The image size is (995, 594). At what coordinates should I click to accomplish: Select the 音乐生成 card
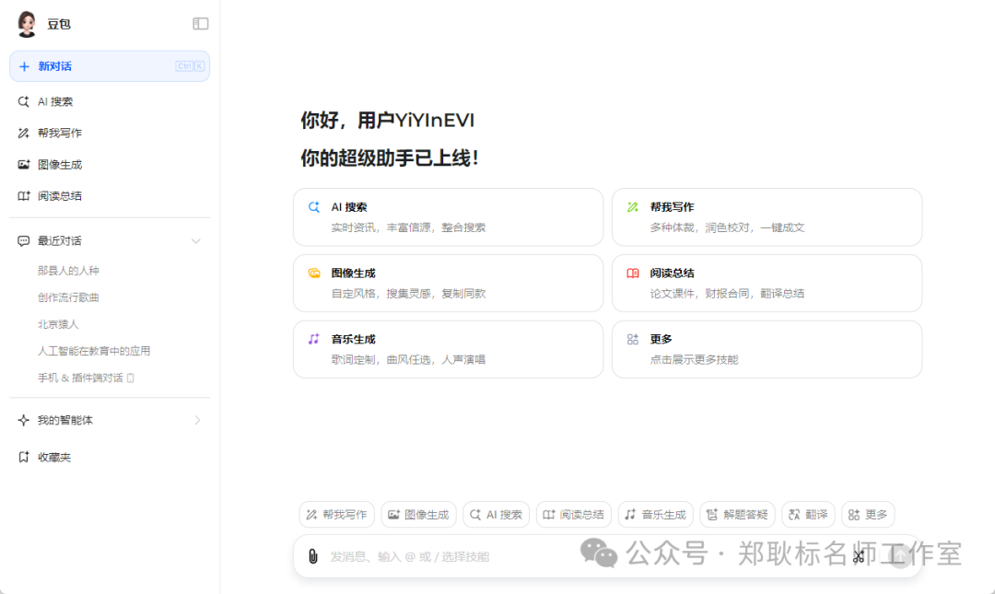click(448, 349)
